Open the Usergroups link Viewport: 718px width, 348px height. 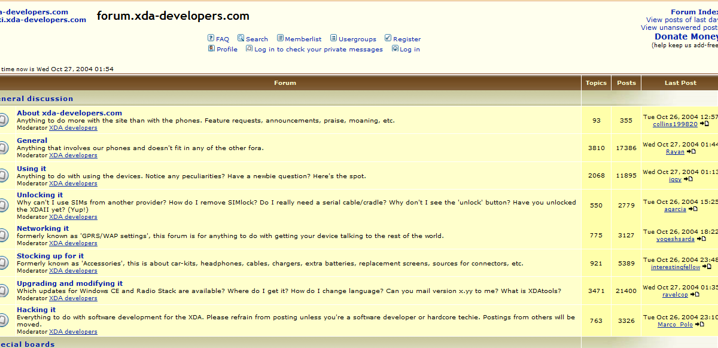coord(358,39)
